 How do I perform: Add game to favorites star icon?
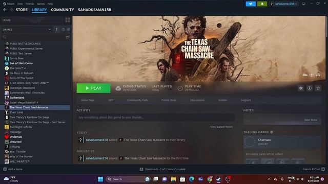point(318,88)
